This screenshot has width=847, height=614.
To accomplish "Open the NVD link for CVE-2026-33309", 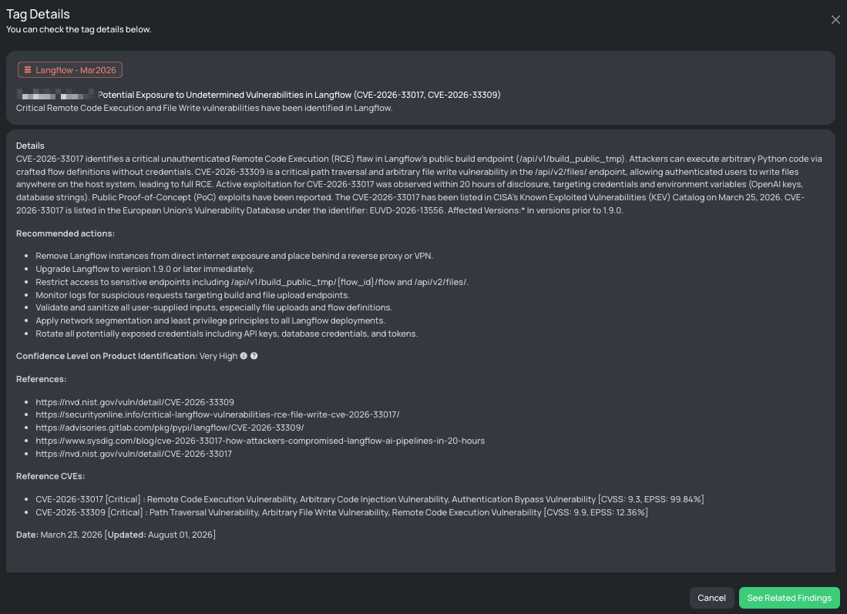I will (135, 402).
